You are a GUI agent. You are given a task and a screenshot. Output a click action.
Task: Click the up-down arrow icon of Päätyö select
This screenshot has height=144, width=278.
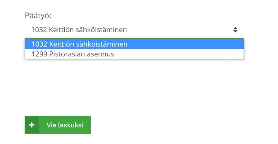[235, 30]
